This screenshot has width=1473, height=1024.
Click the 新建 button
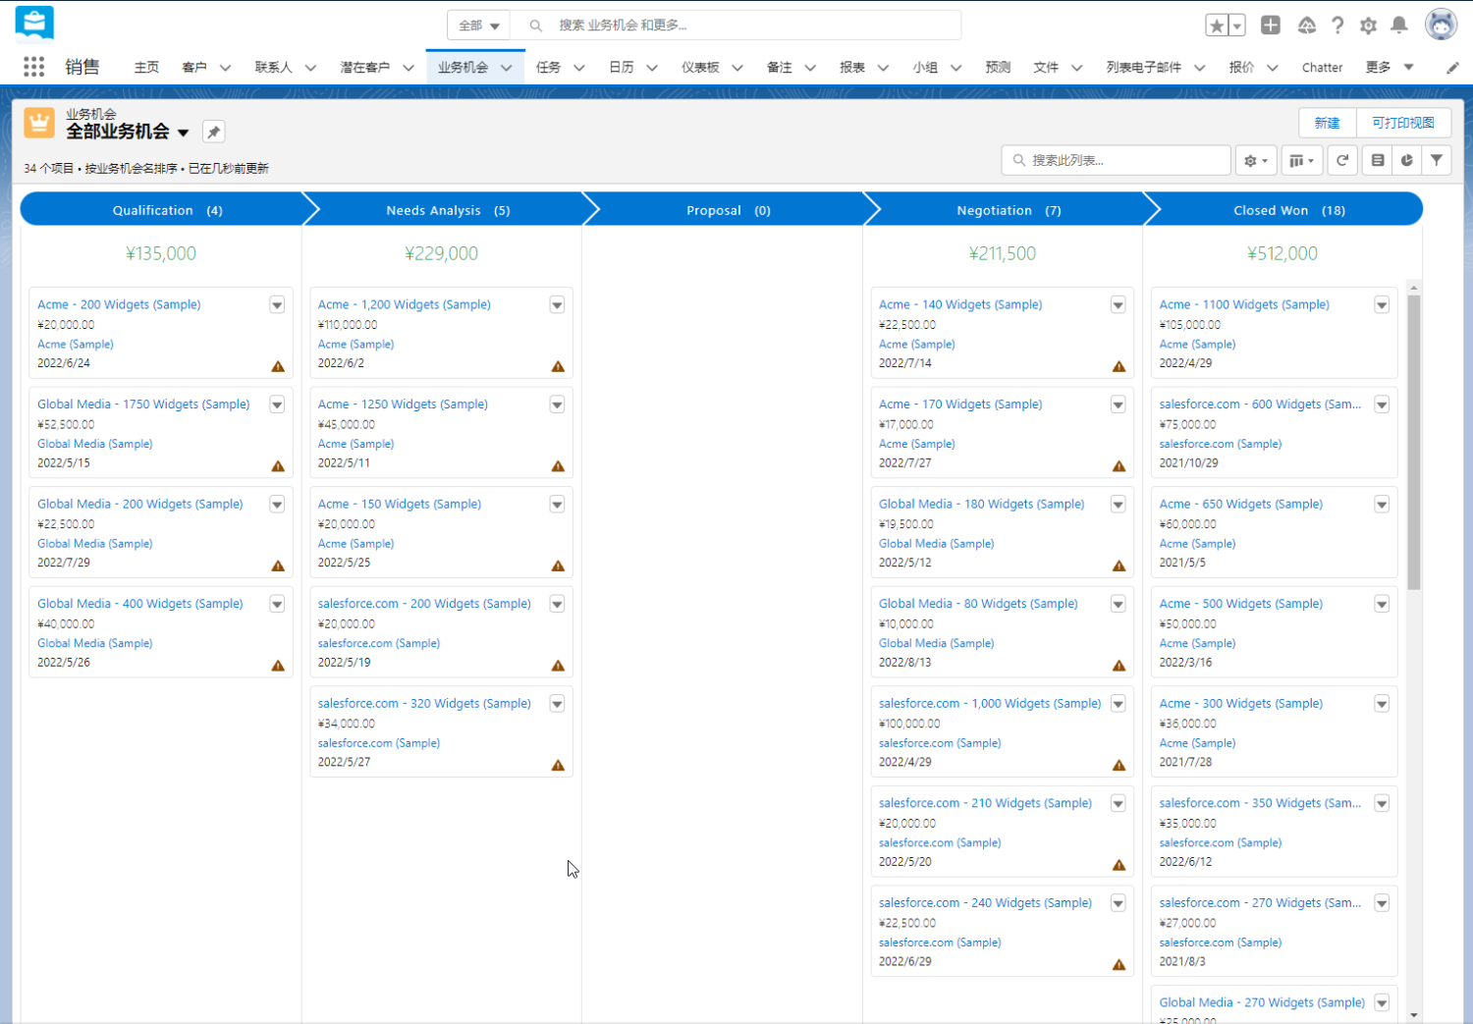1327,123
